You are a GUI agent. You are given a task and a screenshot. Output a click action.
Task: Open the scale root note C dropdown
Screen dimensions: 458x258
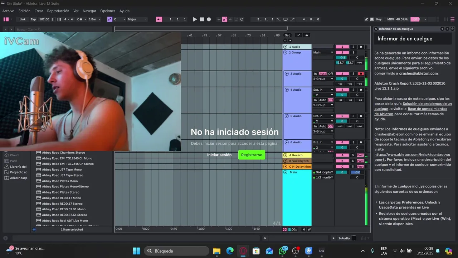pyautogui.click(x=120, y=19)
